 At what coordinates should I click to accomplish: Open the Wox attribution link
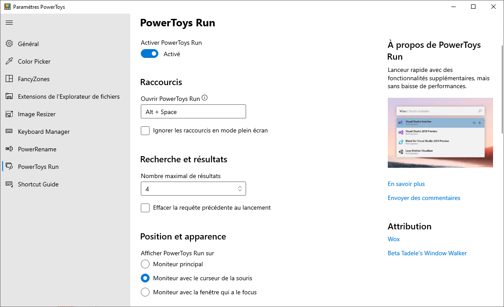coord(394,239)
